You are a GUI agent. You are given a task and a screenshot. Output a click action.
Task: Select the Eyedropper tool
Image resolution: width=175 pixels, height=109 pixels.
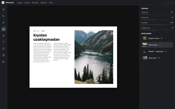click(x=4, y=36)
